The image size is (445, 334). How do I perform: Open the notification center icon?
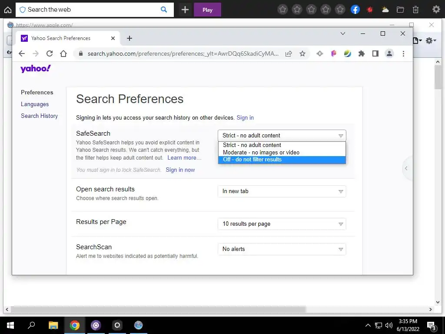(x=432, y=326)
